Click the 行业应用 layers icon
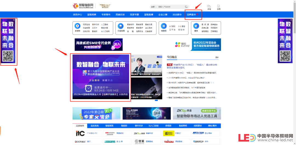 coord(120,26)
